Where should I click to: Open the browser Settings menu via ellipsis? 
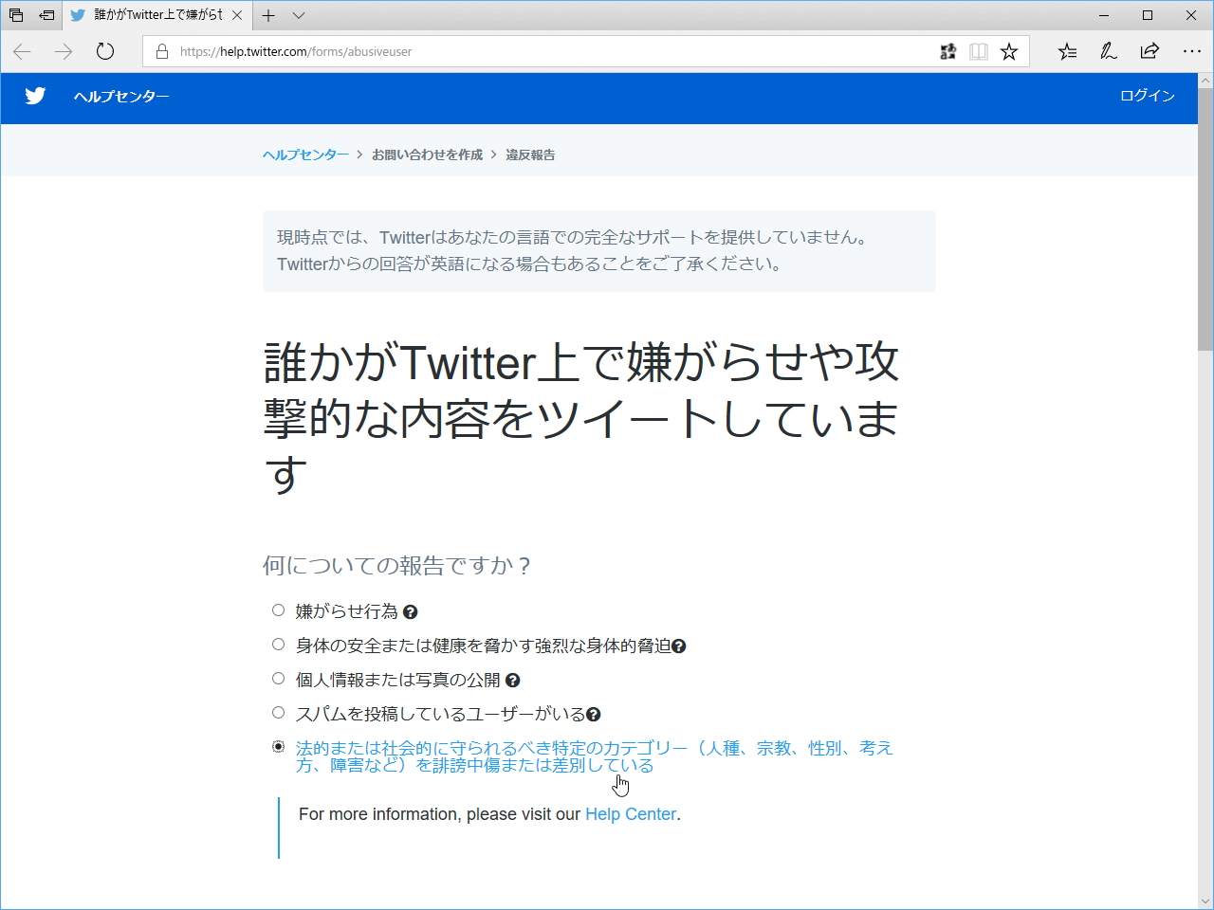point(1192,51)
